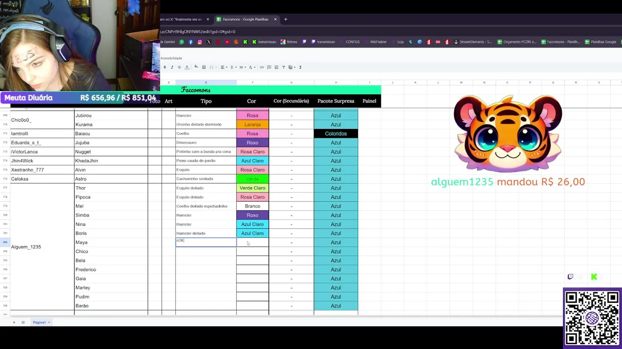This screenshot has height=349, width=622.
Task: Click the 'Tipo' header cell
Action: point(206,101)
